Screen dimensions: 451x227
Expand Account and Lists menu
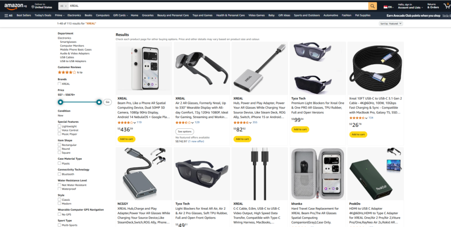click(410, 6)
